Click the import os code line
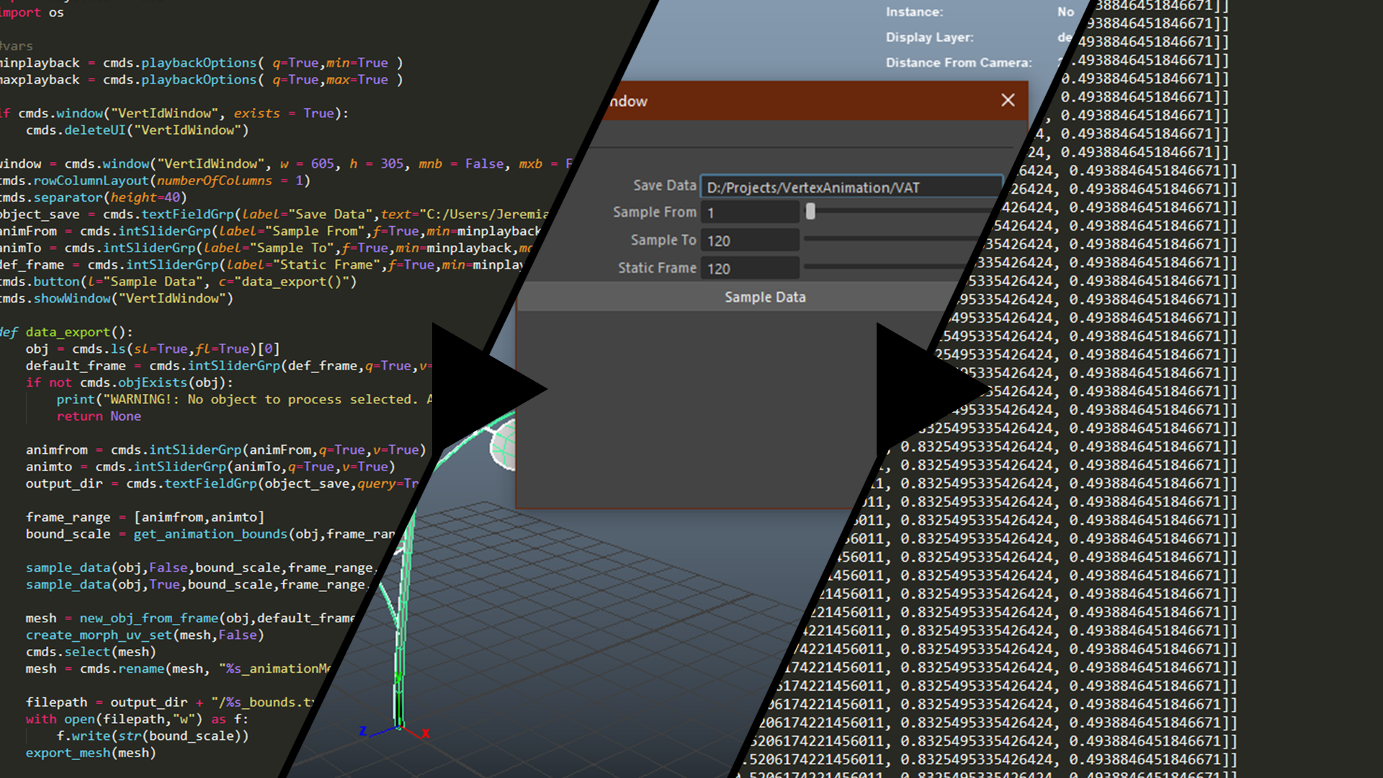The image size is (1383, 778). coord(32,12)
